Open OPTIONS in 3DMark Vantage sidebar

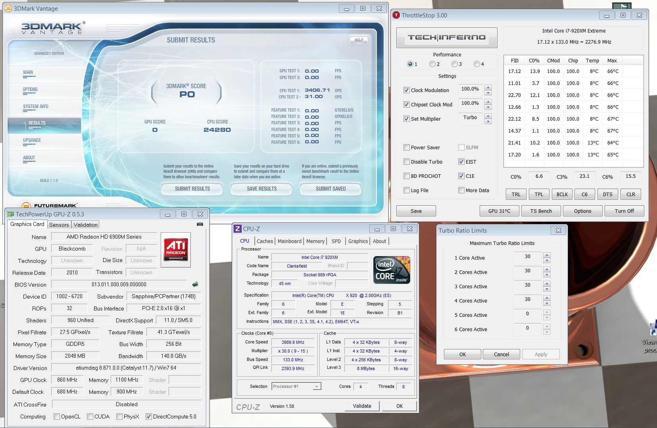[x=30, y=89]
